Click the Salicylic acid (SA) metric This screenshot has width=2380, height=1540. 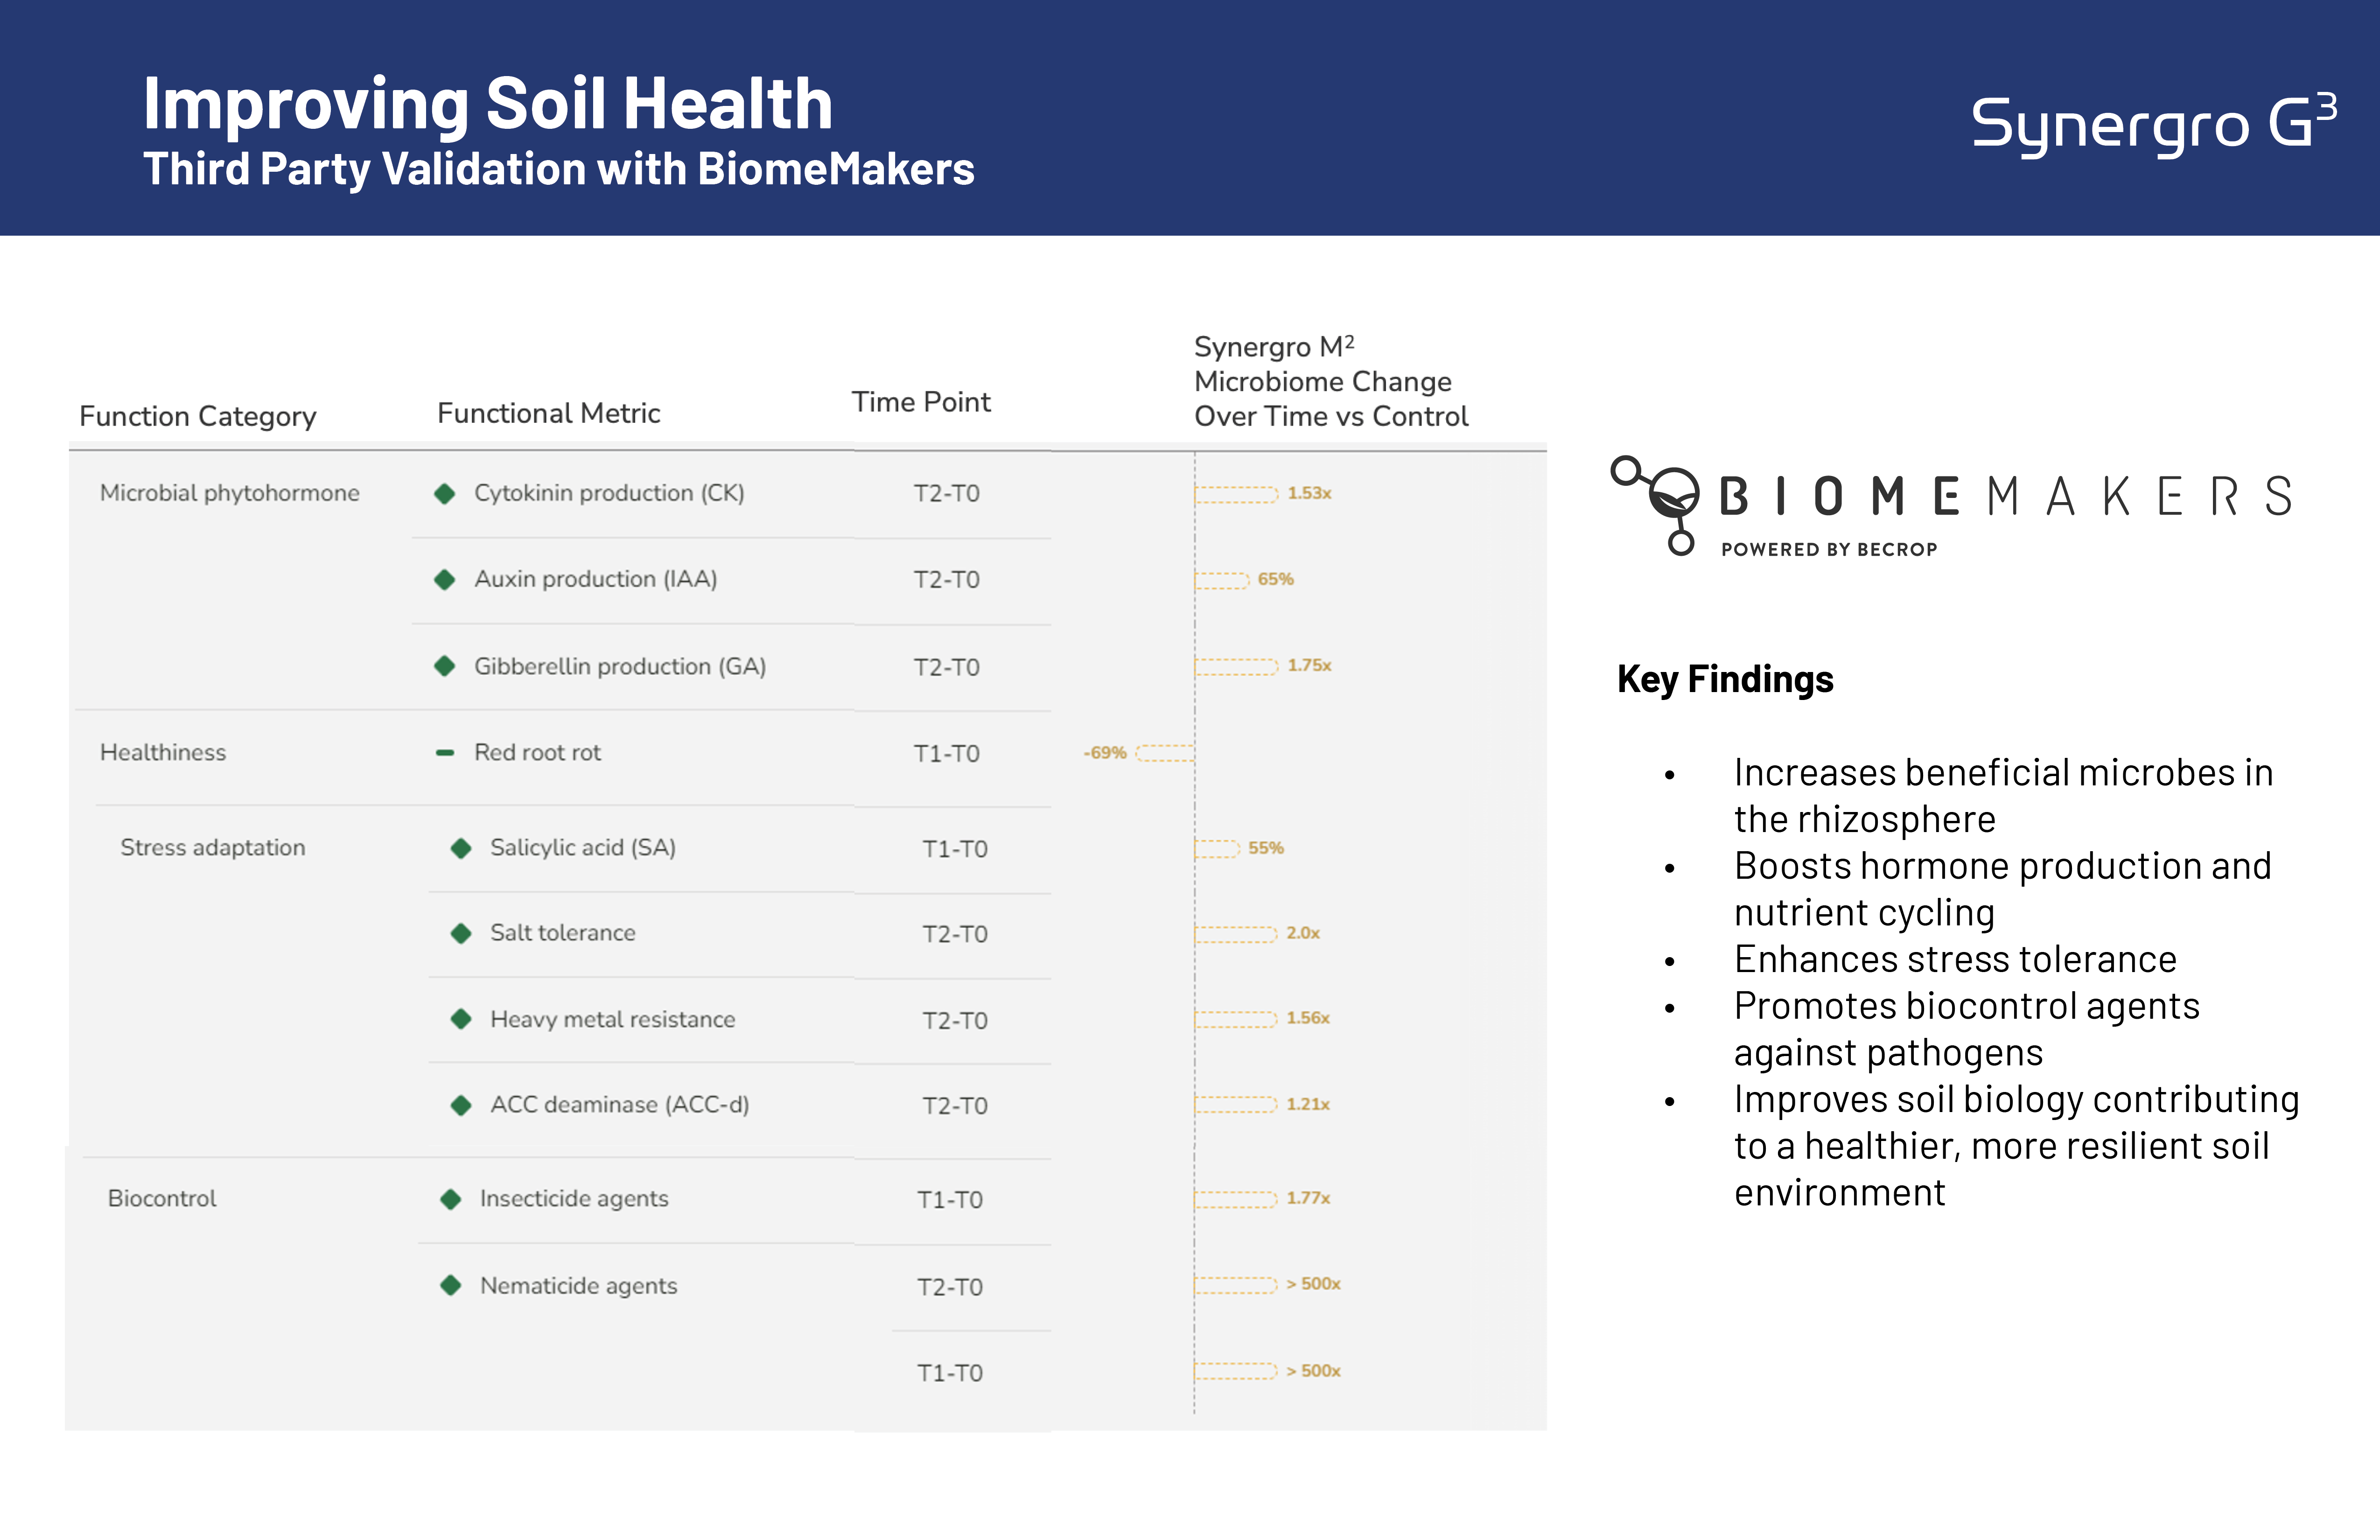pos(583,848)
